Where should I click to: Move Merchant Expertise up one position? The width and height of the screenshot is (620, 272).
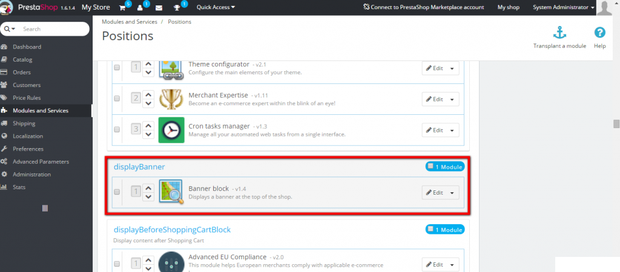point(148,95)
